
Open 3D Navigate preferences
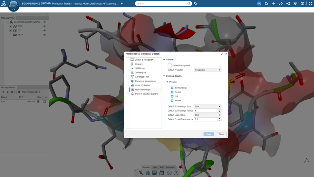[x=140, y=72]
